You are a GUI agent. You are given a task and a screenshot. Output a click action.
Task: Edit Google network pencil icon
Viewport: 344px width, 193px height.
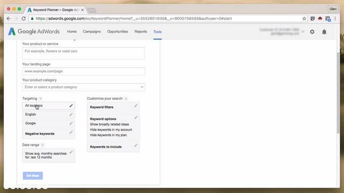pos(71,123)
